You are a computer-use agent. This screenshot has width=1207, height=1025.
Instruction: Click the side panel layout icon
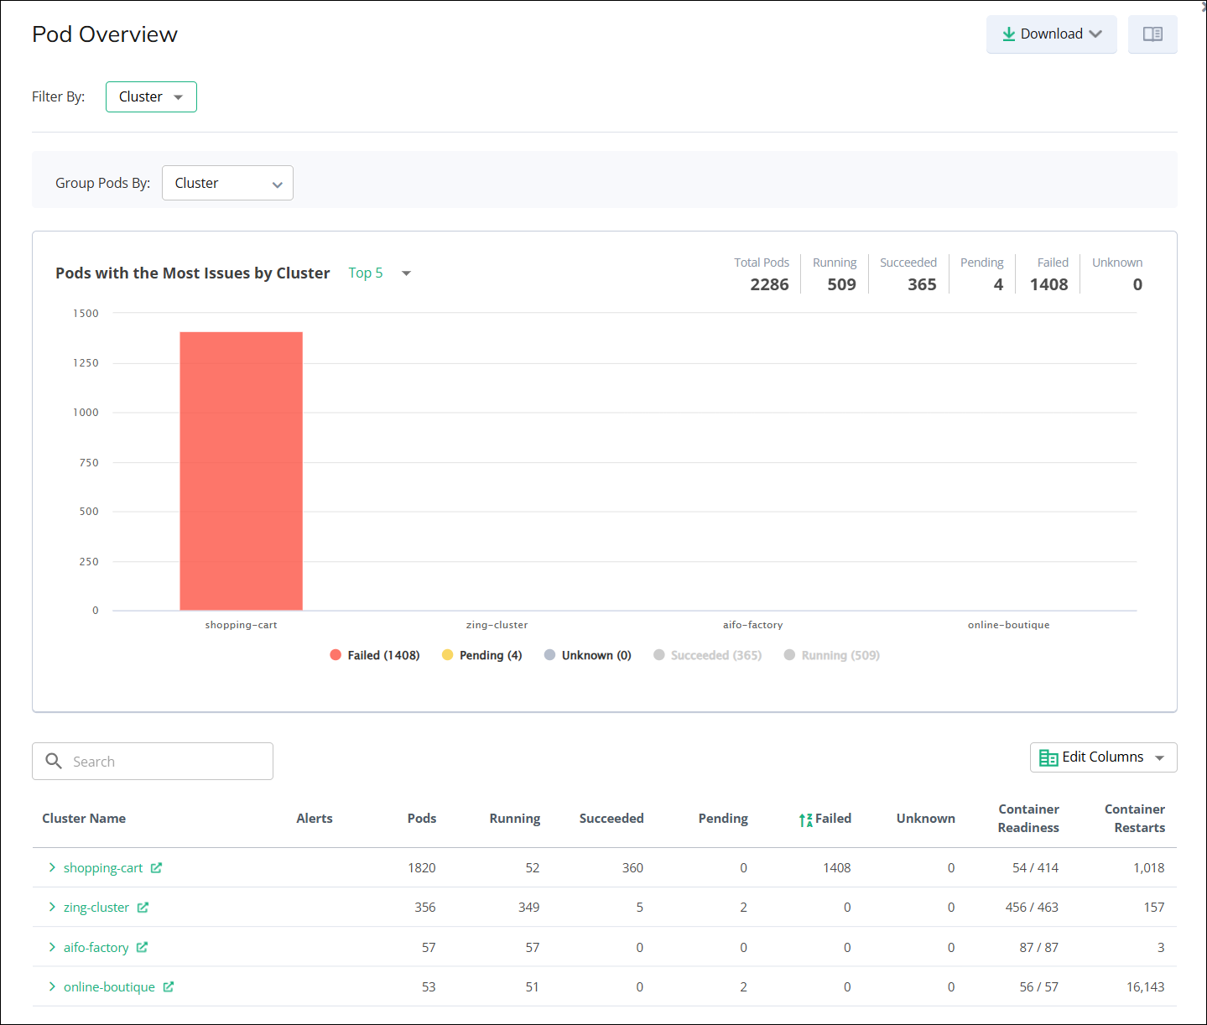(1152, 34)
